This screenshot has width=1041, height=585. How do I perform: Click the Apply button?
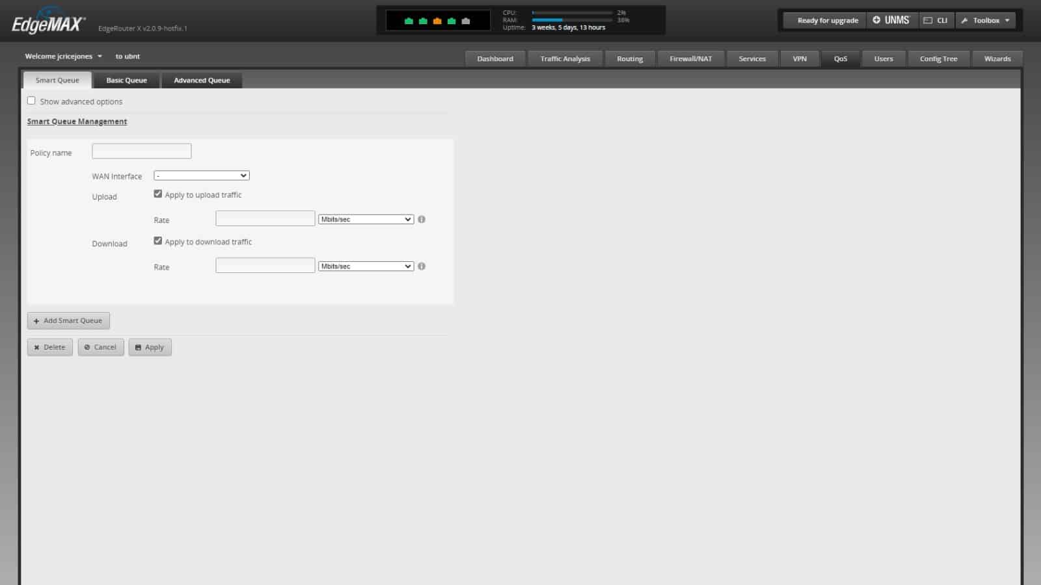coord(150,347)
